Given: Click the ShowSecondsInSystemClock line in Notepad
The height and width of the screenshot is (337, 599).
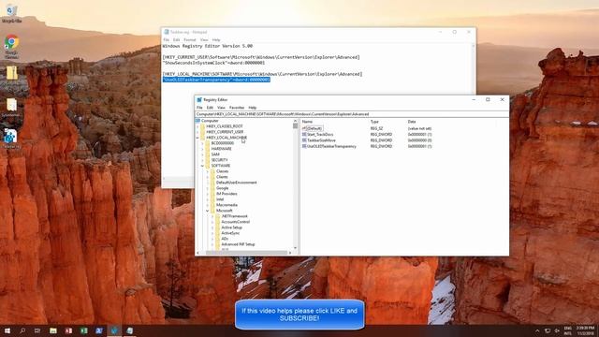Looking at the screenshot, I should (213, 63).
